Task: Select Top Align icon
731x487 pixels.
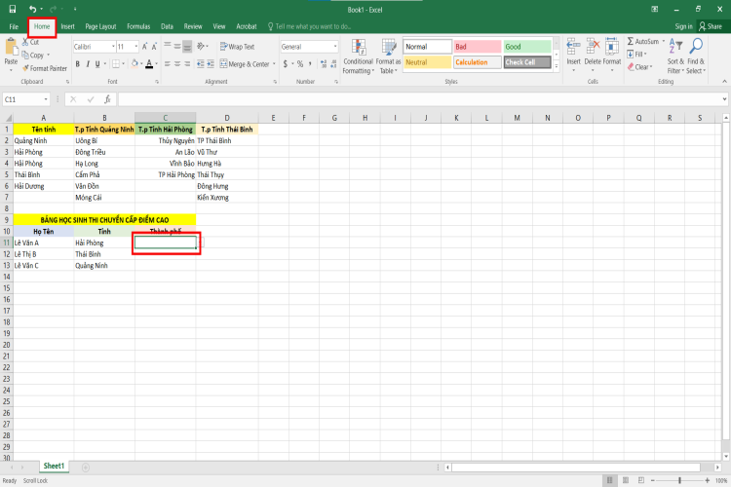Action: click(x=168, y=47)
